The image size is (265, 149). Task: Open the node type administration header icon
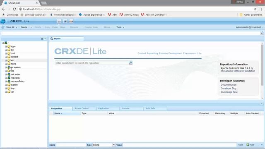pyautogui.click(x=71, y=21)
